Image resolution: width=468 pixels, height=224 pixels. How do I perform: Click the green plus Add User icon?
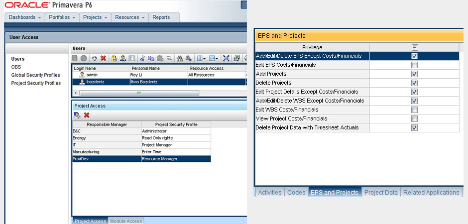pyautogui.click(x=95, y=58)
